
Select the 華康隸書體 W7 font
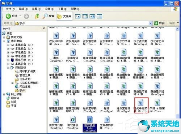click(x=157, y=55)
